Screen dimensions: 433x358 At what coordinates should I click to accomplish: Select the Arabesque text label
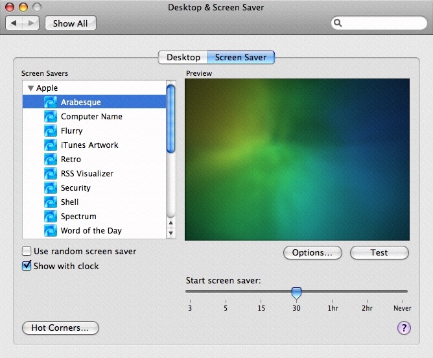point(81,102)
